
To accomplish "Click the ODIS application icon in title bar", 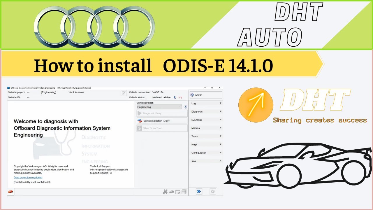I will (9, 88).
